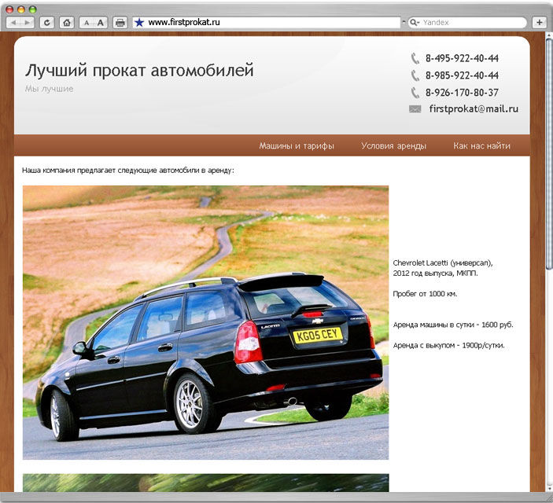Viewport: 553px width, 503px height.
Task: Click phone icon beside 8-985-922-40-44
Action: point(415,75)
